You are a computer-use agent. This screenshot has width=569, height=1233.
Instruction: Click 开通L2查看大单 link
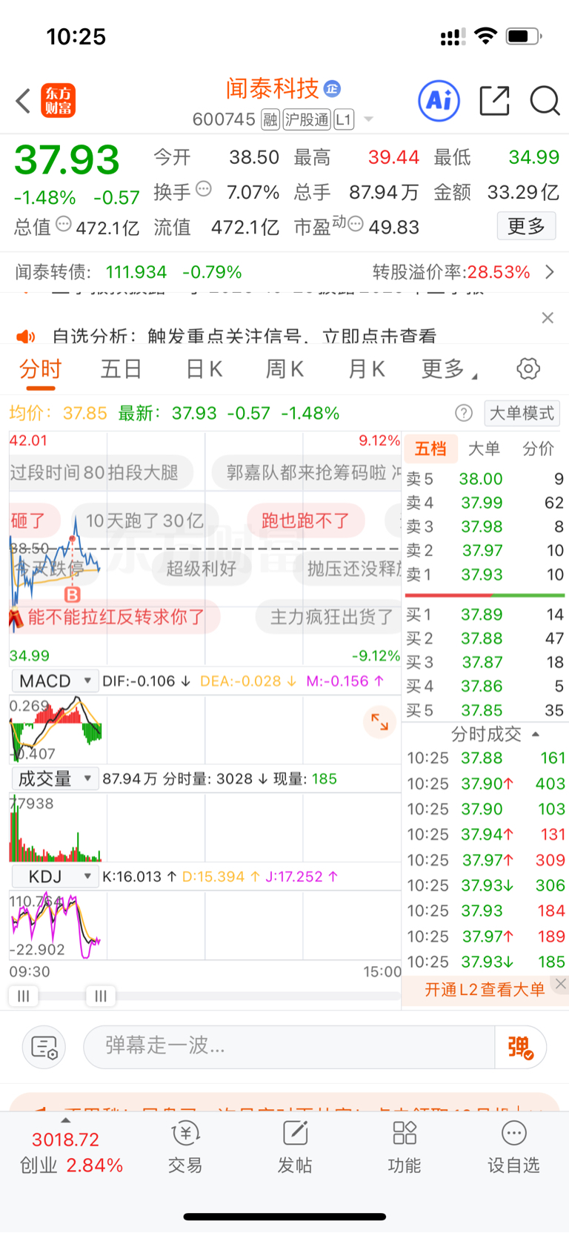pyautogui.click(x=485, y=989)
